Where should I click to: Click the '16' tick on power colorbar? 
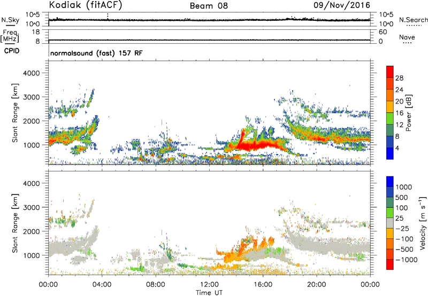(399, 113)
